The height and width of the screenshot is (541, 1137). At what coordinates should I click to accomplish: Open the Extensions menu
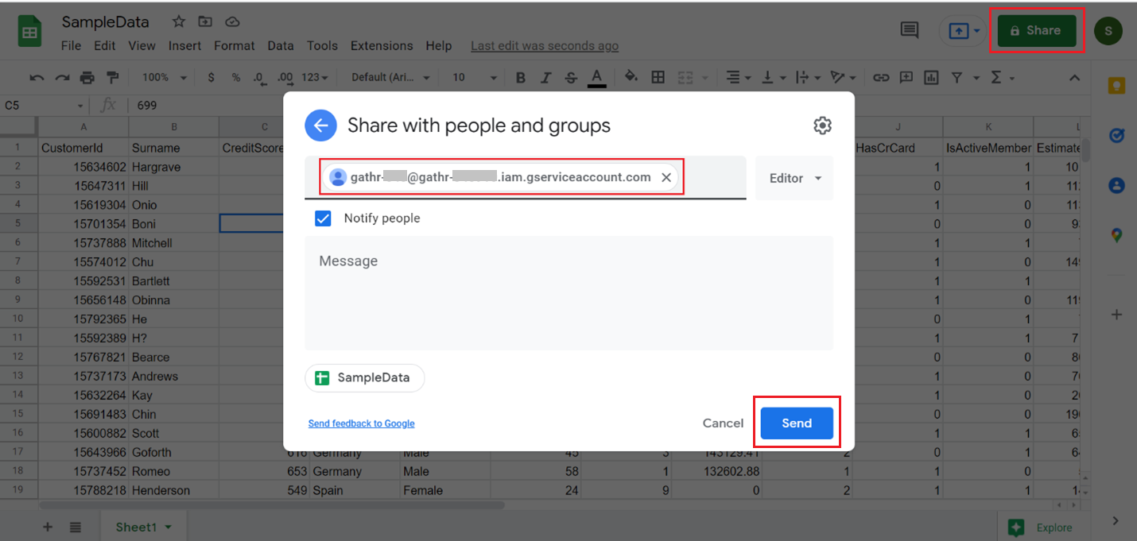click(x=381, y=45)
